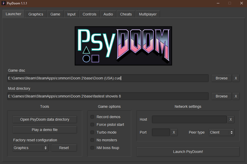Go to the Cheats tab
The height and width of the screenshot is (164, 247).
tap(126, 14)
